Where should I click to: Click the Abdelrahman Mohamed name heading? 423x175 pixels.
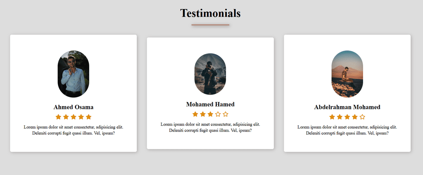pyautogui.click(x=347, y=107)
